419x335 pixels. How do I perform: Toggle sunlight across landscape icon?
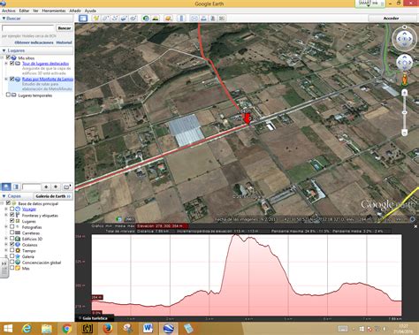click(x=155, y=19)
